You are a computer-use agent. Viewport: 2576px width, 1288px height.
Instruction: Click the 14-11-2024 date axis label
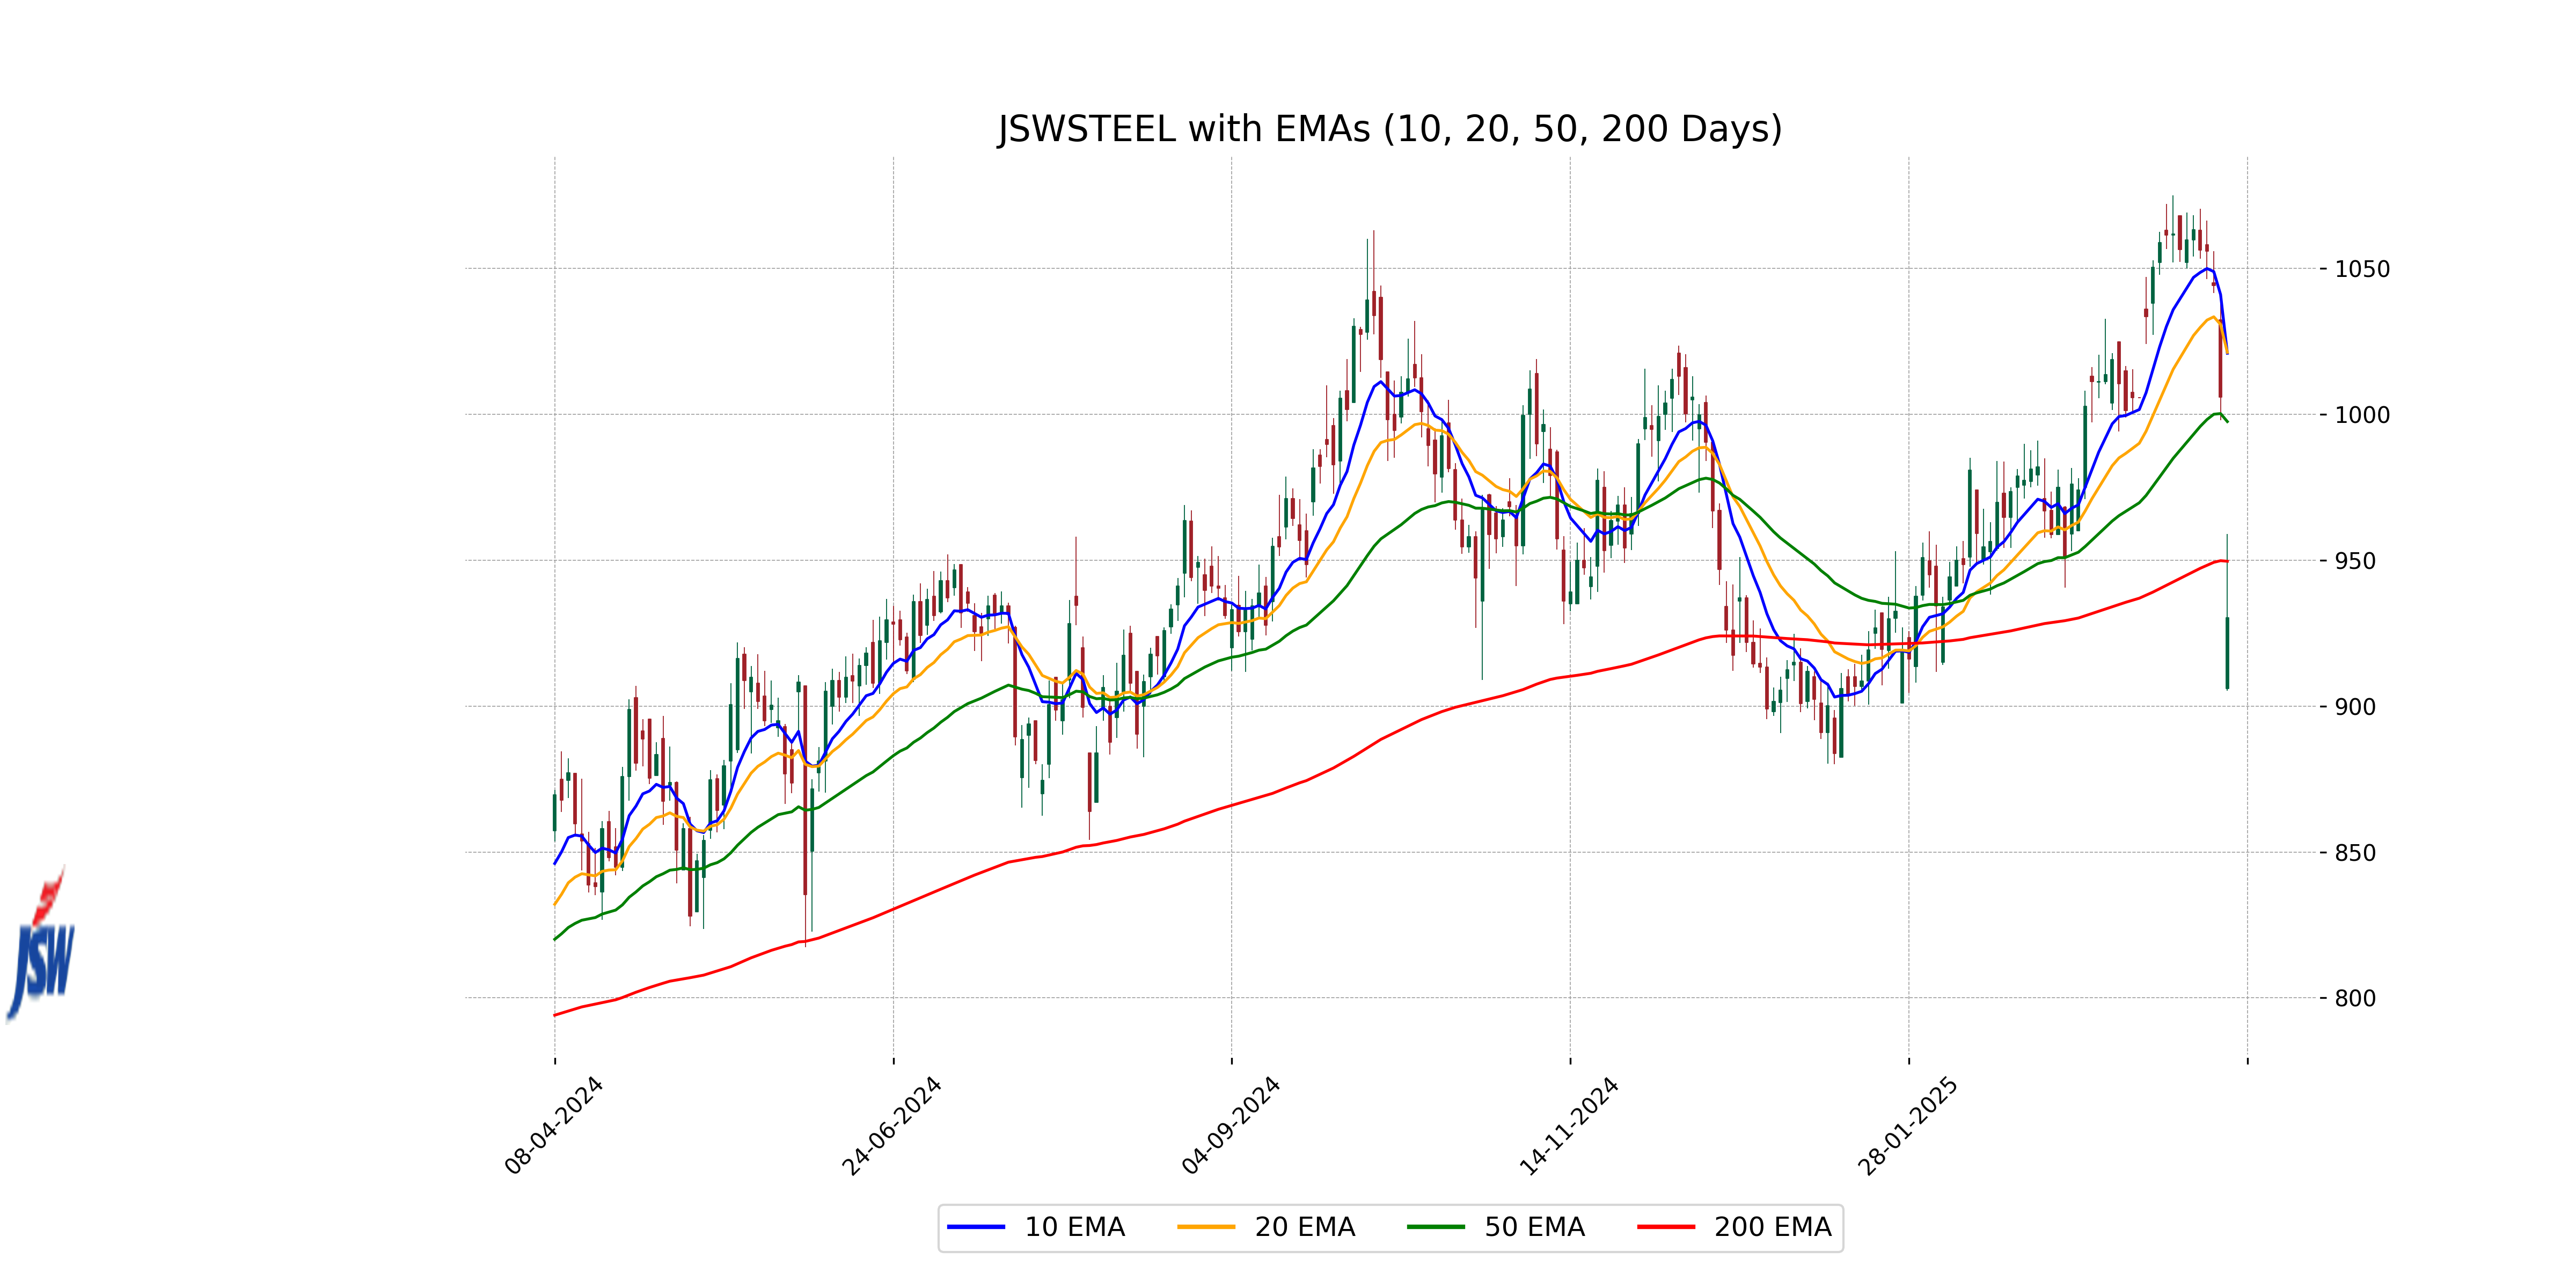[x=1569, y=1125]
